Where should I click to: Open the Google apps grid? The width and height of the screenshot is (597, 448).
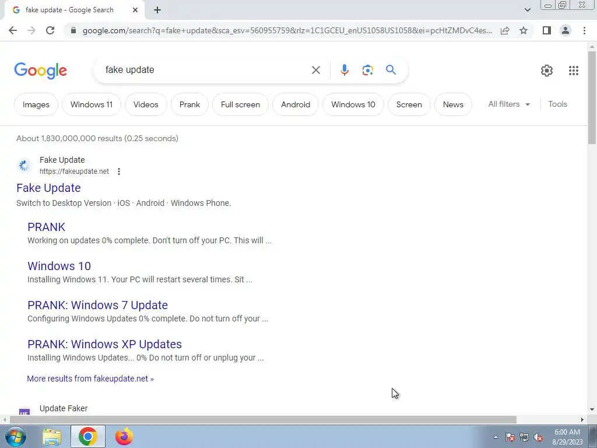tap(574, 71)
